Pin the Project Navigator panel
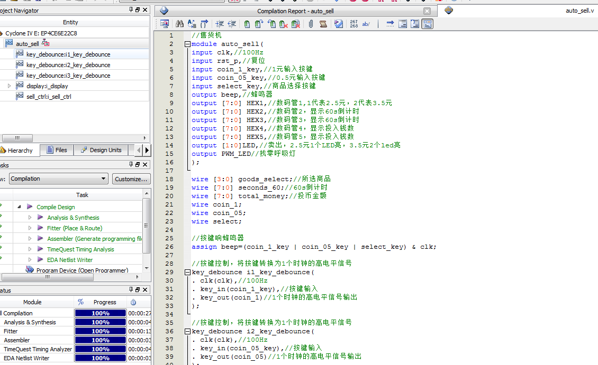 tap(131, 10)
